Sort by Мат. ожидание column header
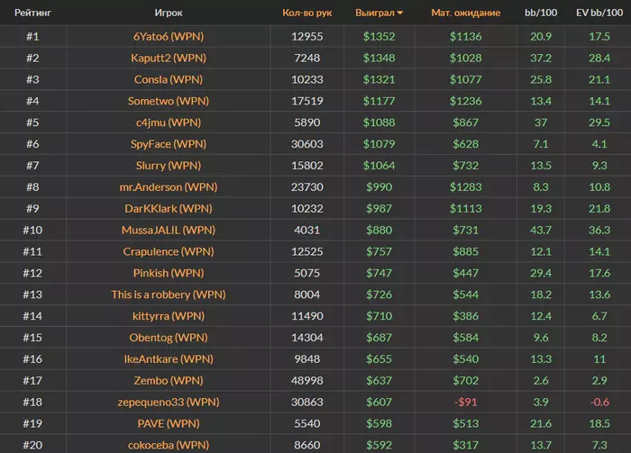631x453 pixels. tap(465, 14)
